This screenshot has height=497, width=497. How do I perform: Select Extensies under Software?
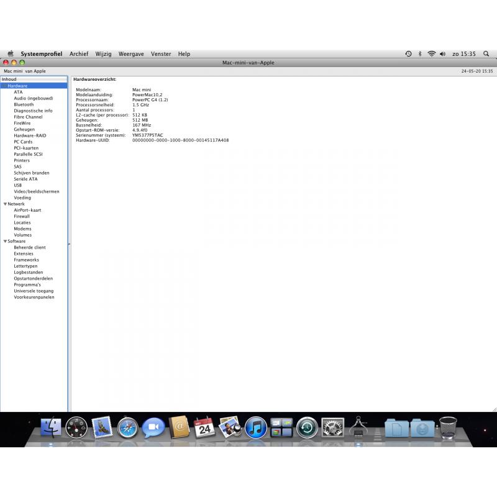[x=24, y=253]
